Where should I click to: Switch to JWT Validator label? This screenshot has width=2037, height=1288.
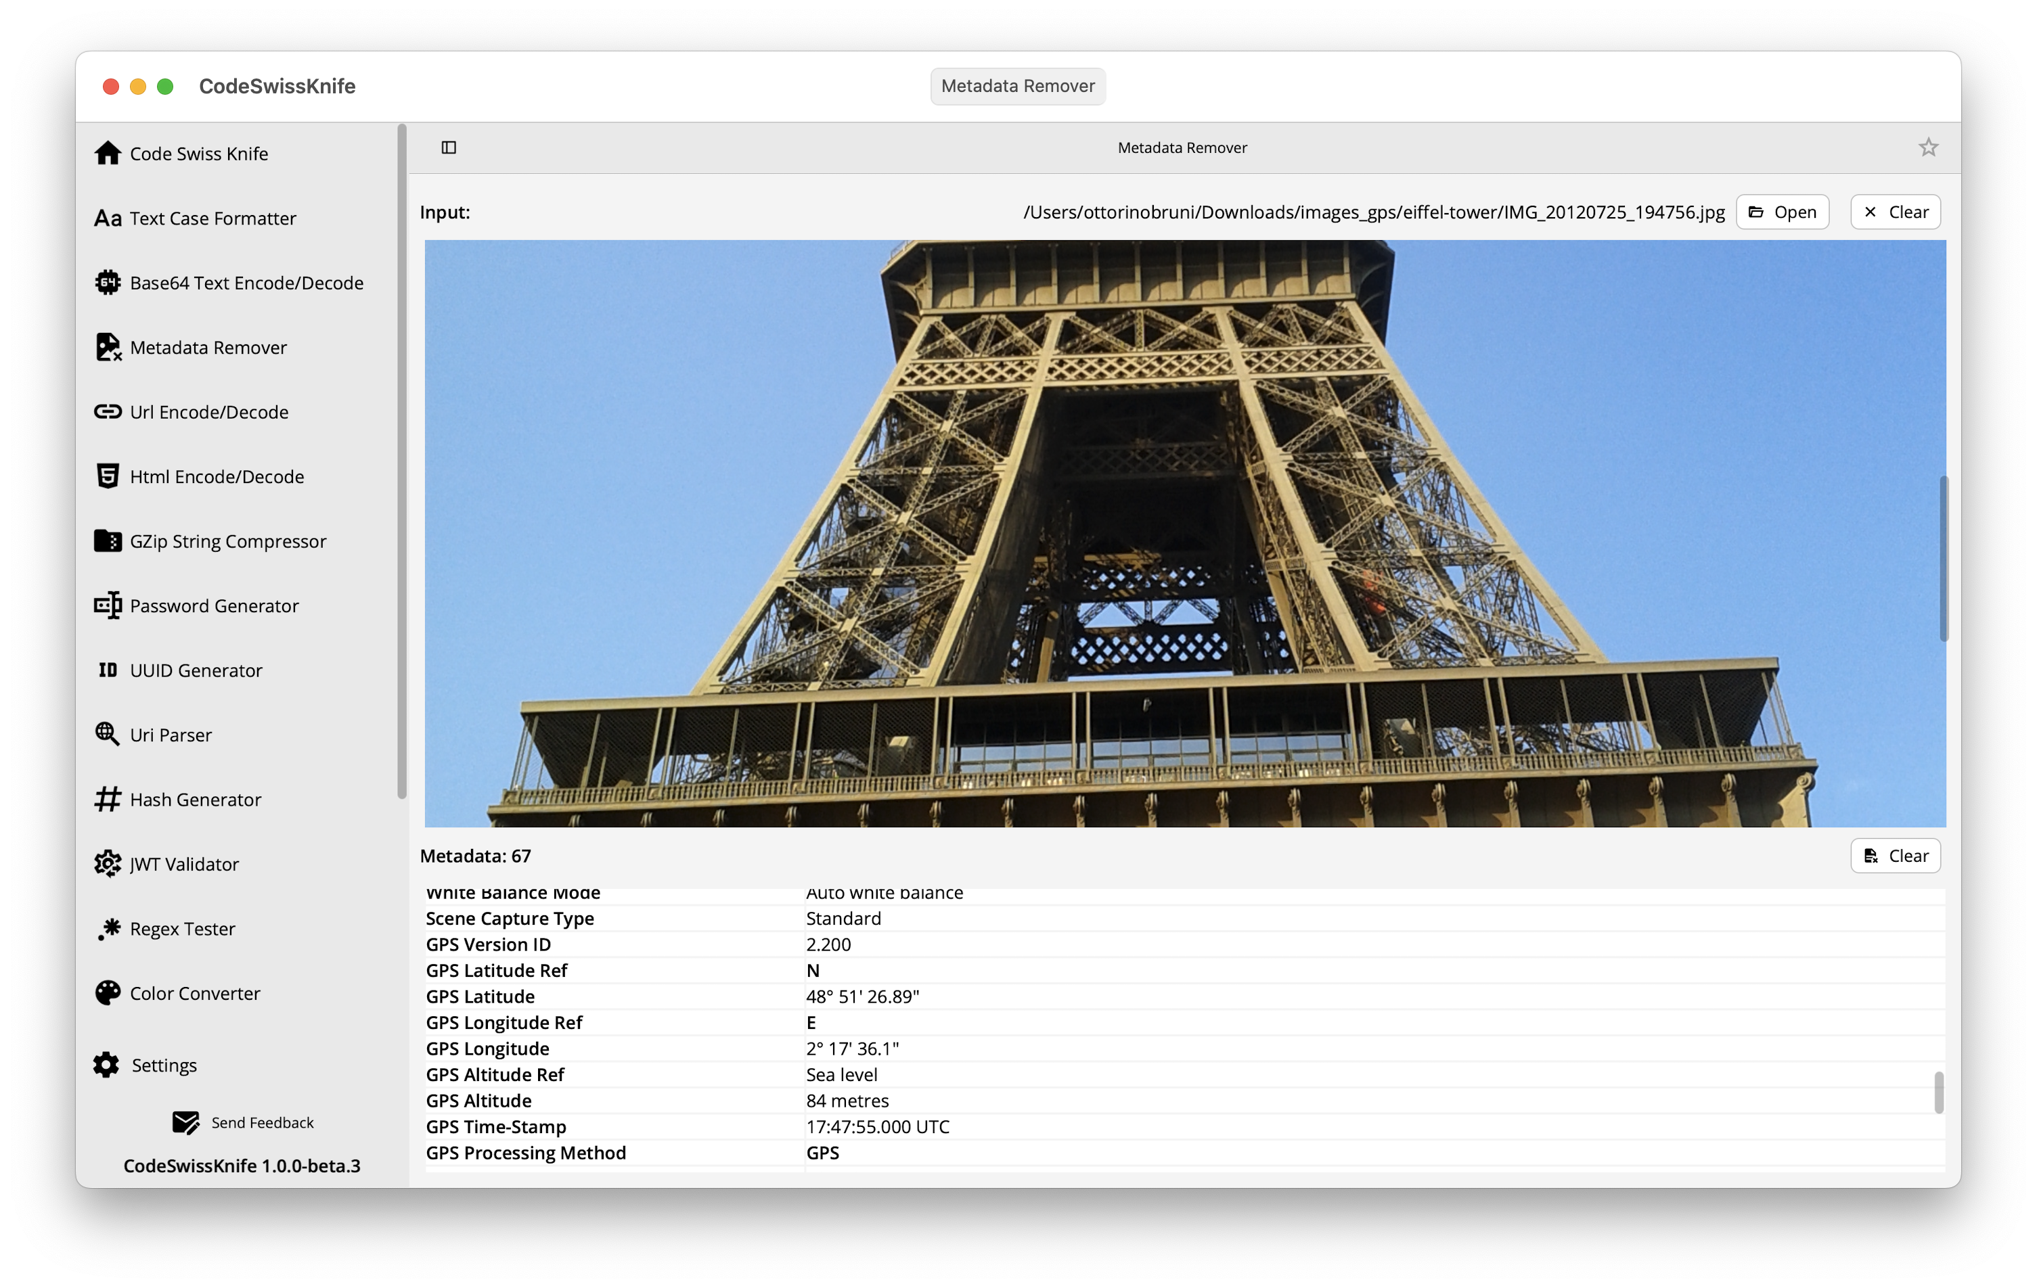tap(184, 863)
